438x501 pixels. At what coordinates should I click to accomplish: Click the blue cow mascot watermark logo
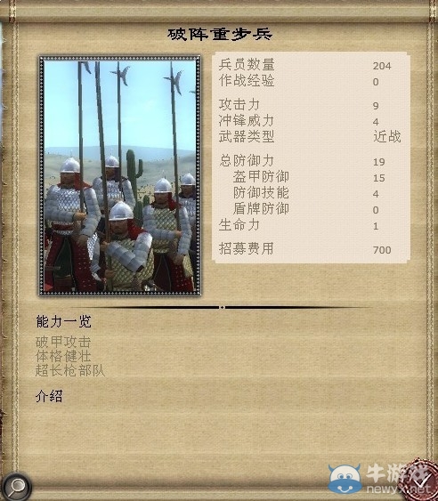[345, 479]
